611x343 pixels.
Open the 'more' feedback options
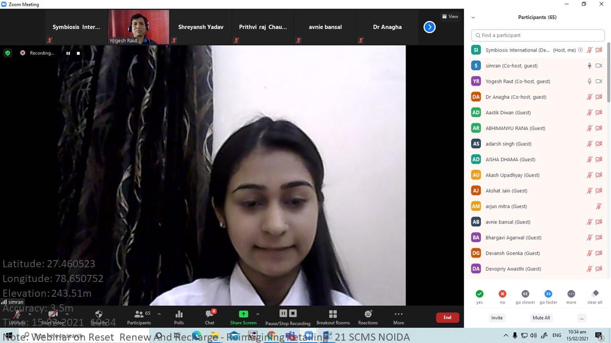coord(571,294)
